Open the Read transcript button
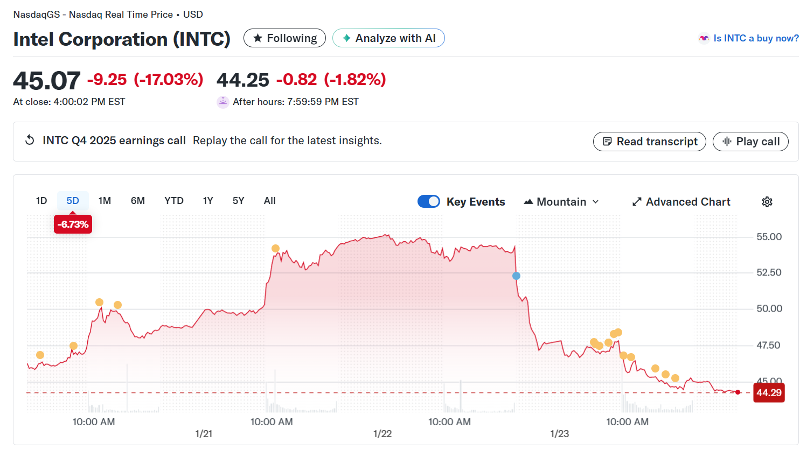800x450 pixels. [x=649, y=142]
